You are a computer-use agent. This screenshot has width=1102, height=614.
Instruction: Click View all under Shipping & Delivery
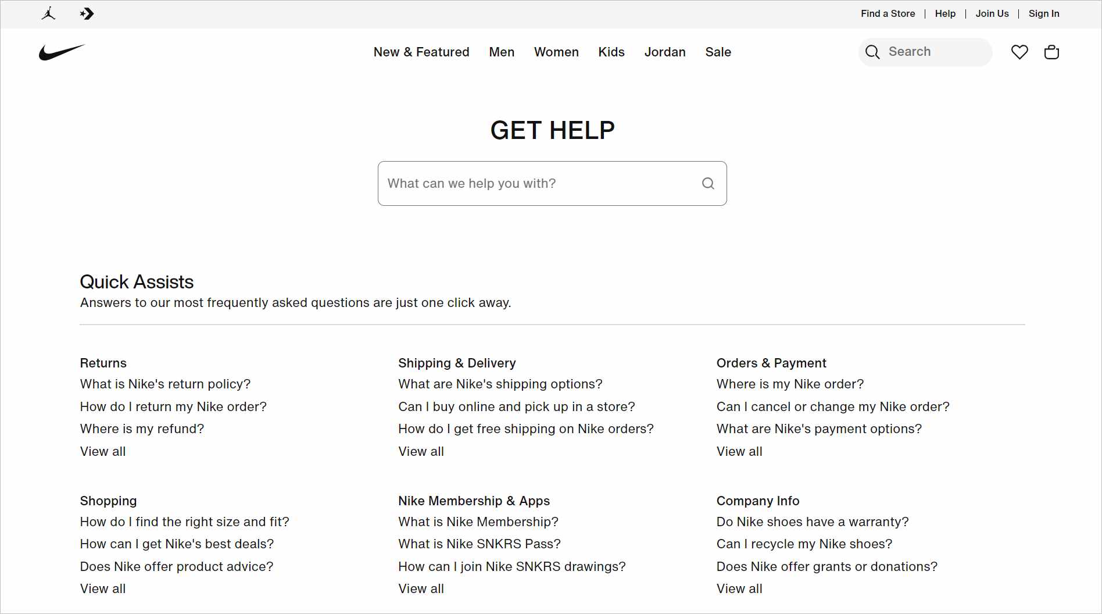(x=421, y=452)
